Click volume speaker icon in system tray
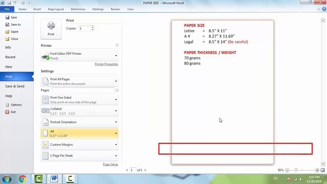Screen dimensions: 327x184 click(x=300, y=179)
